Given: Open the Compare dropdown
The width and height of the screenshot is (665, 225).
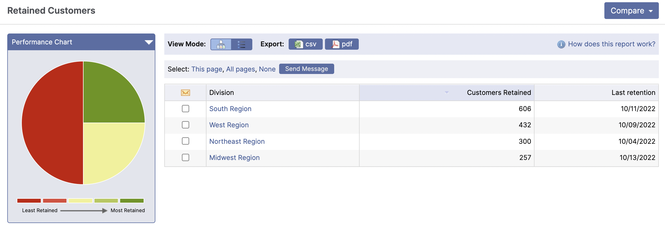Looking at the screenshot, I should 631,11.
